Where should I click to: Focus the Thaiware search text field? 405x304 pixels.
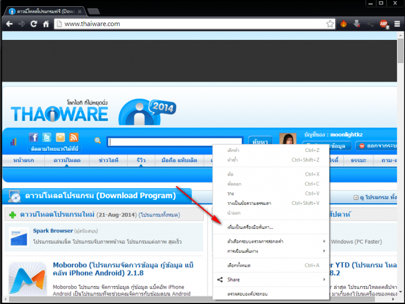[175, 142]
